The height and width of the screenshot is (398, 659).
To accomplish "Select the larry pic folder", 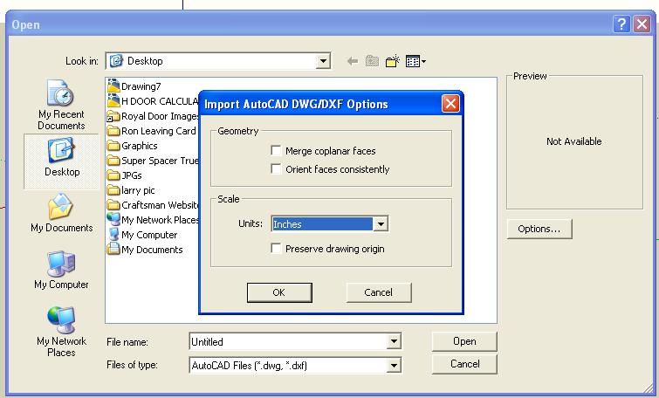I will pos(131,190).
